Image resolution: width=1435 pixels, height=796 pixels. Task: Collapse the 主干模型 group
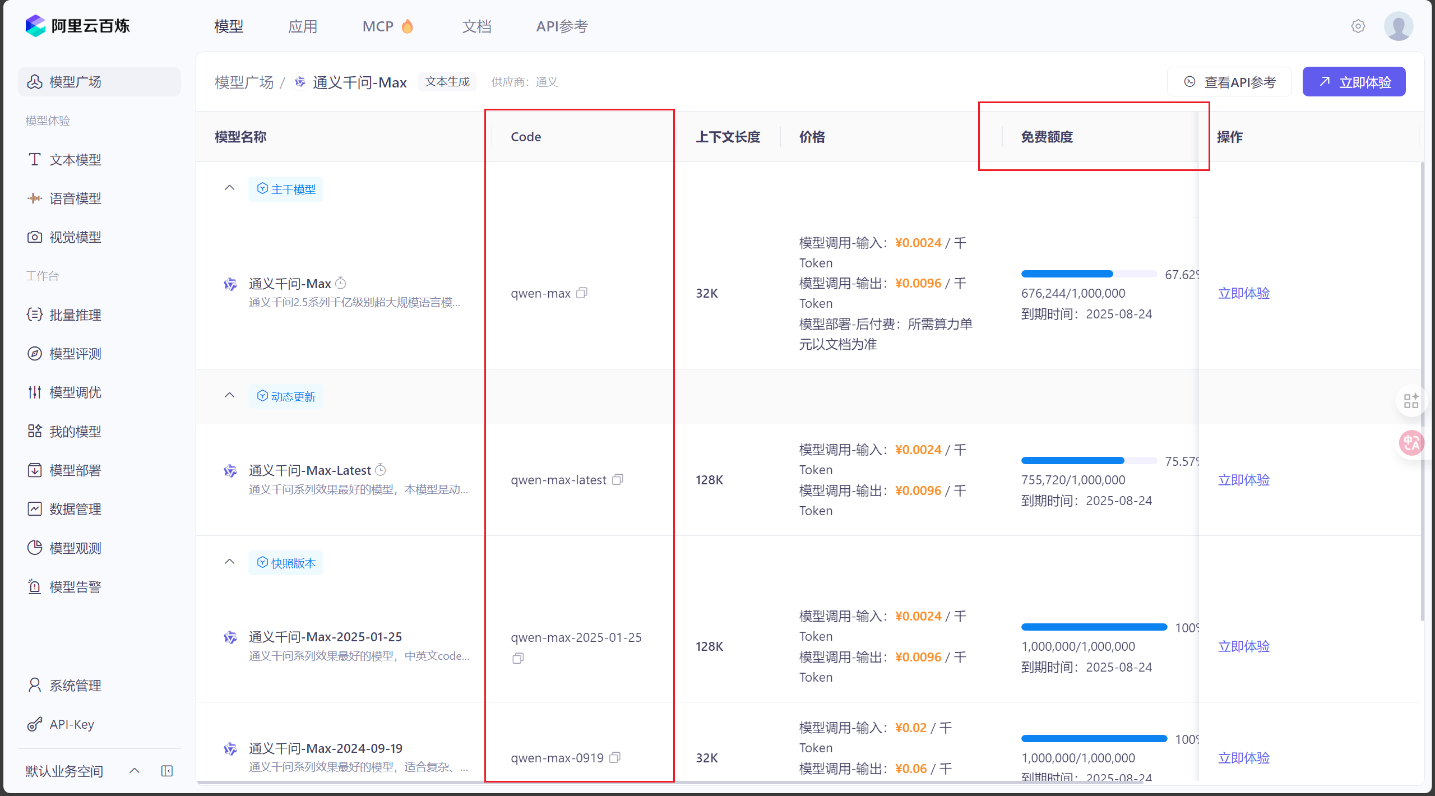pyautogui.click(x=229, y=188)
